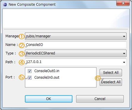Viewport: 132px width, 110px height.
Task: Click the Deselect All button
Action: pyautogui.click(x=111, y=82)
